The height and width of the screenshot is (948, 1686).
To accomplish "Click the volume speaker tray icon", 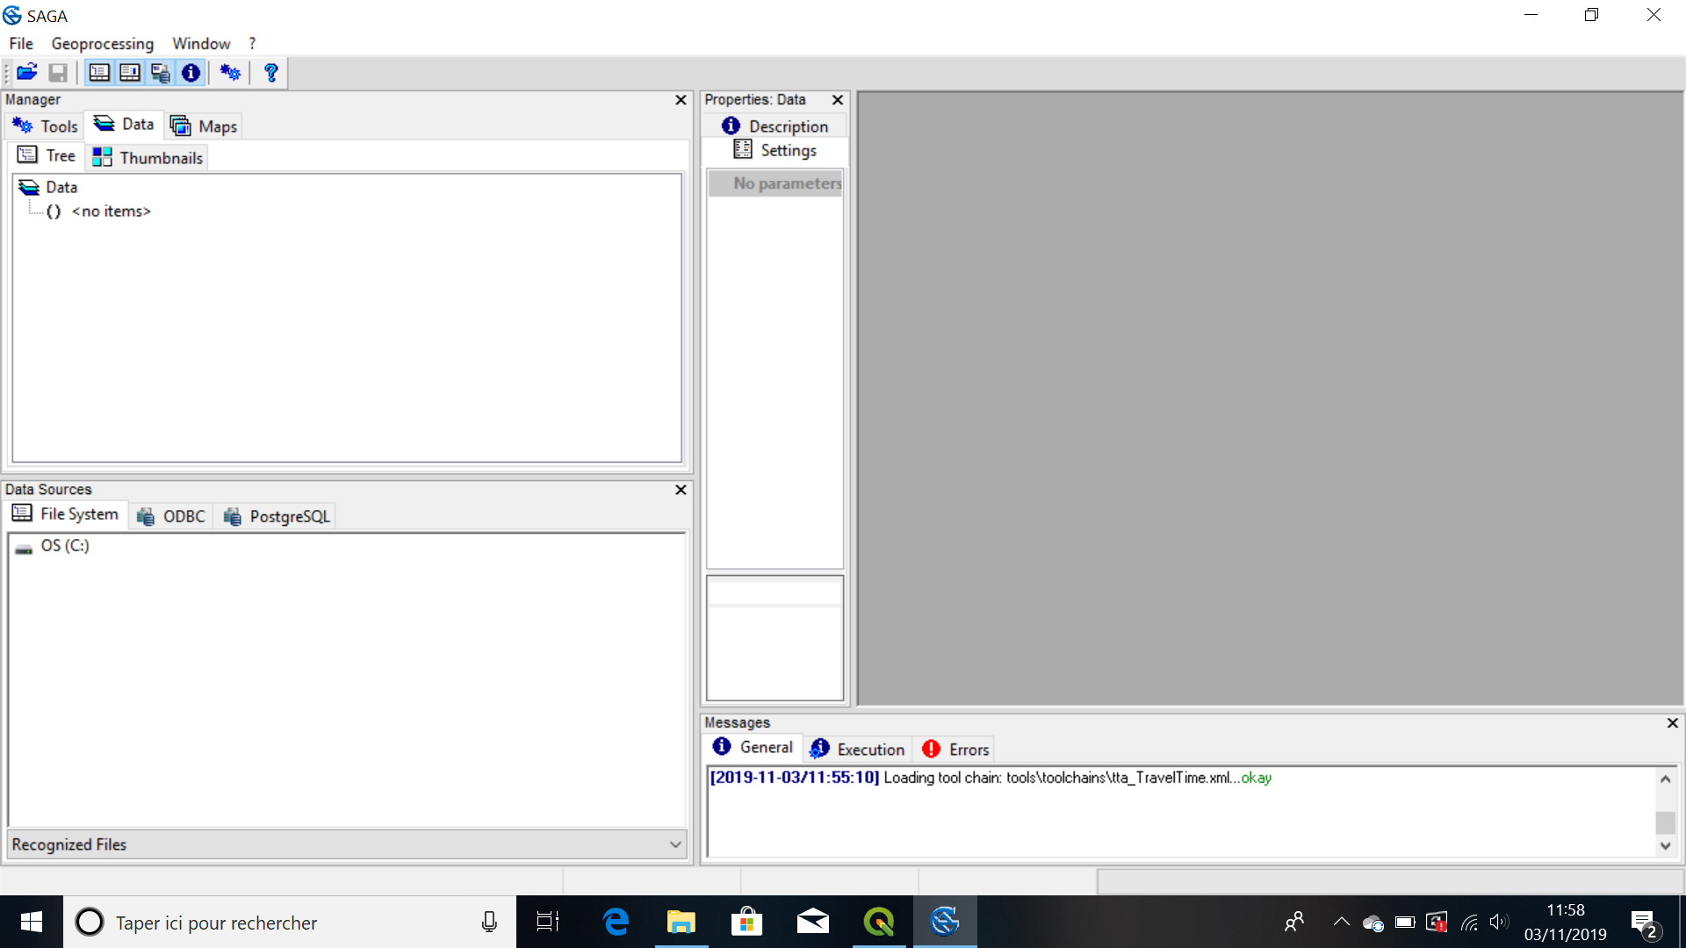I will pos(1499,922).
